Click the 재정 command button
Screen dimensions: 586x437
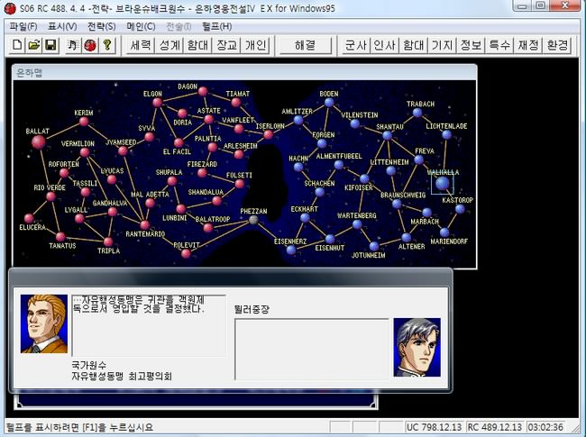[x=528, y=46]
